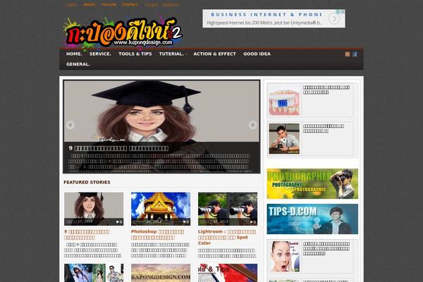Open the golden temple story thumbnail
The width and height of the screenshot is (423, 282).
coord(161,209)
